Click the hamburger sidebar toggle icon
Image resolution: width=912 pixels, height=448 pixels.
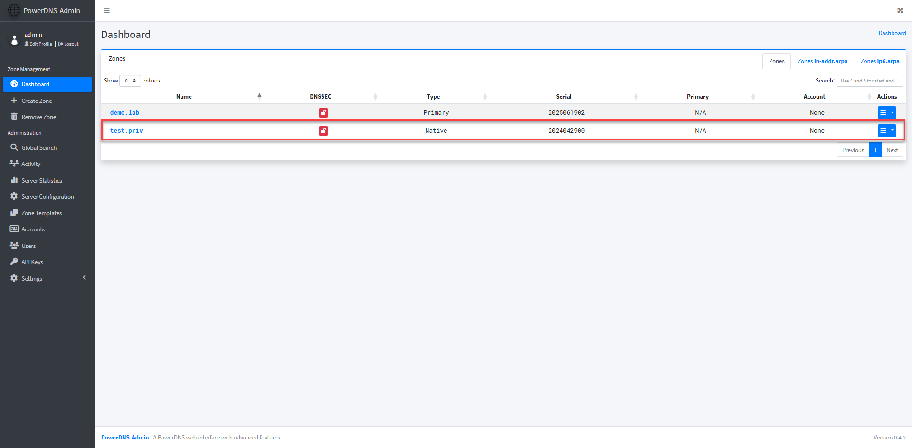[x=107, y=10]
